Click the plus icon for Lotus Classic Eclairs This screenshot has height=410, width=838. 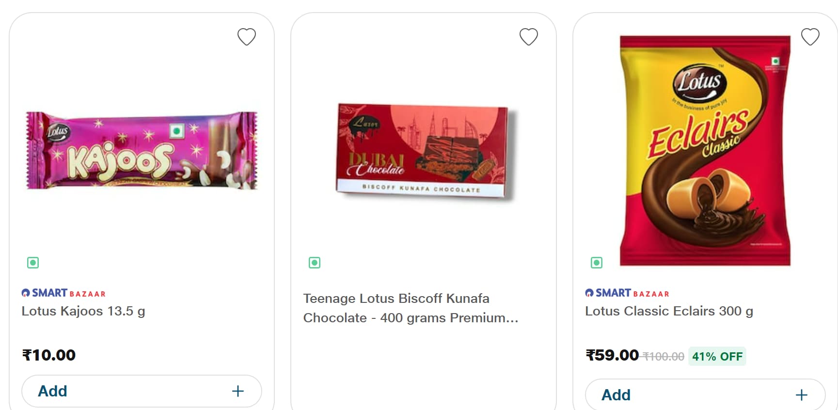click(801, 395)
